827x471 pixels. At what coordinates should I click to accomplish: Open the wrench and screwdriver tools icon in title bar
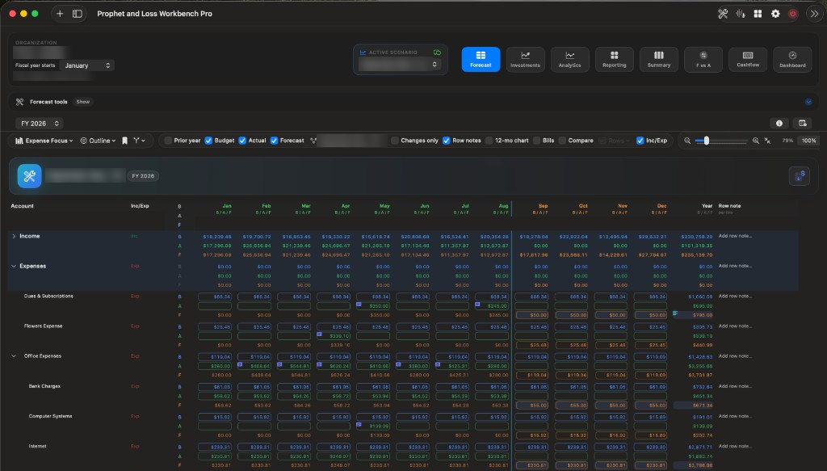723,14
